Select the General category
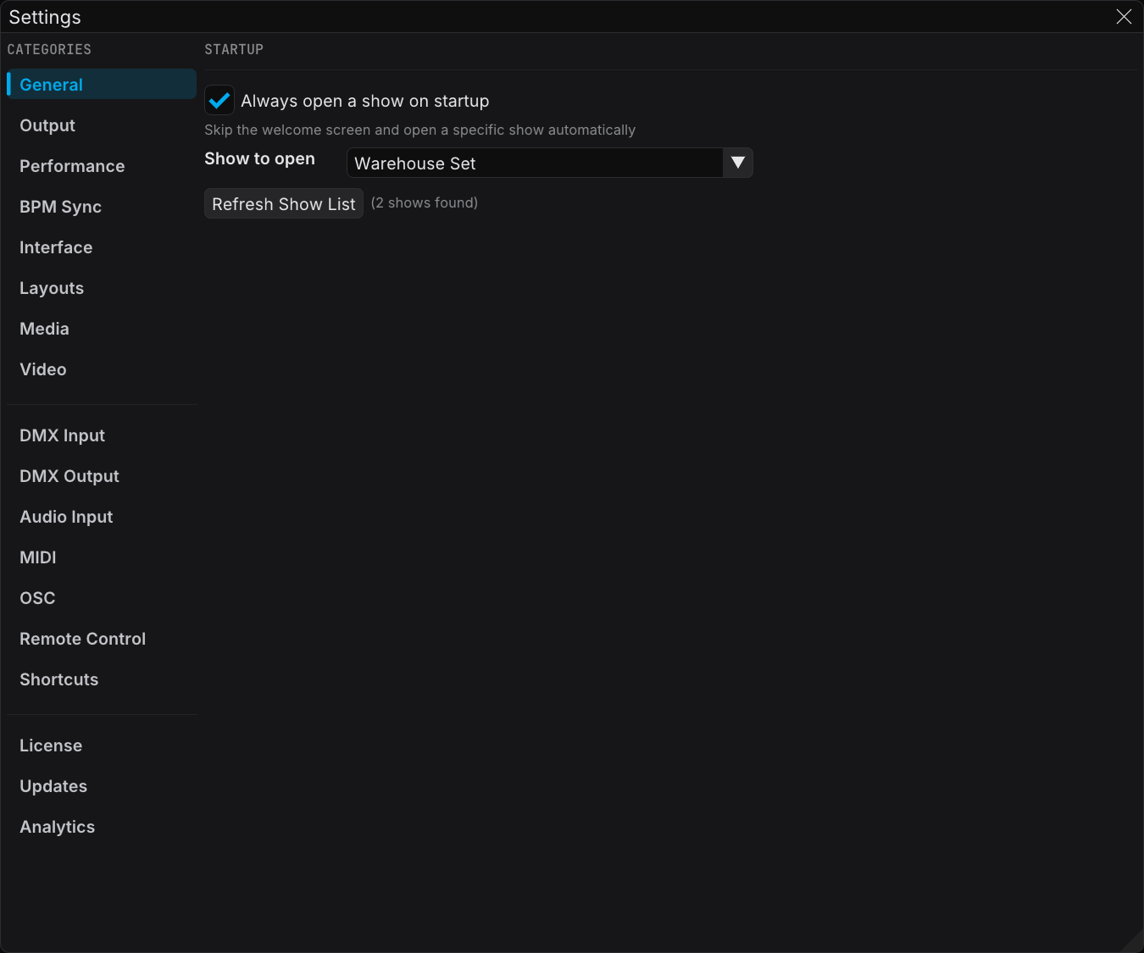 102,85
